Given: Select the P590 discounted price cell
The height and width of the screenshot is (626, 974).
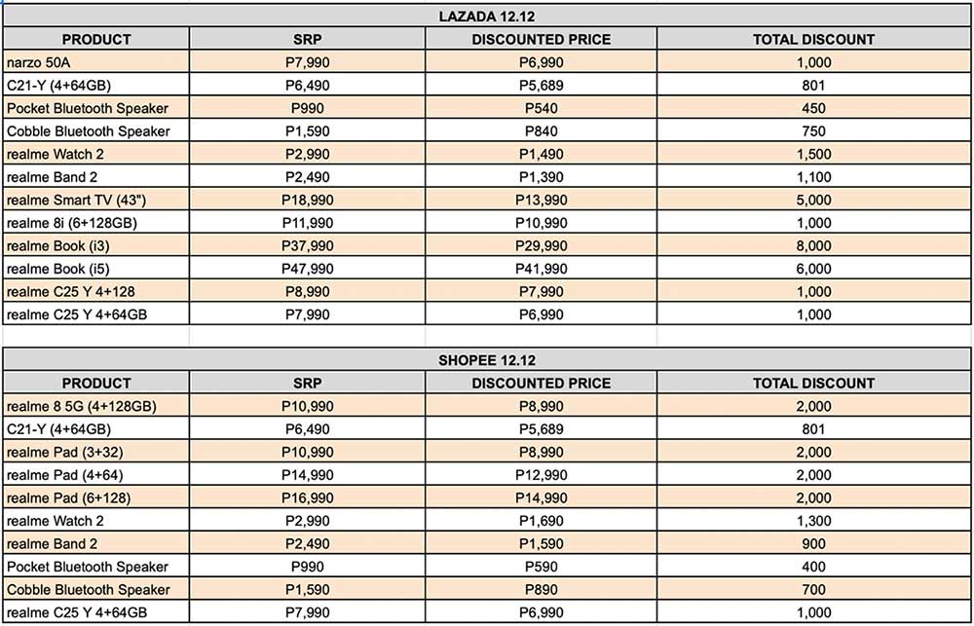Looking at the screenshot, I should (542, 567).
